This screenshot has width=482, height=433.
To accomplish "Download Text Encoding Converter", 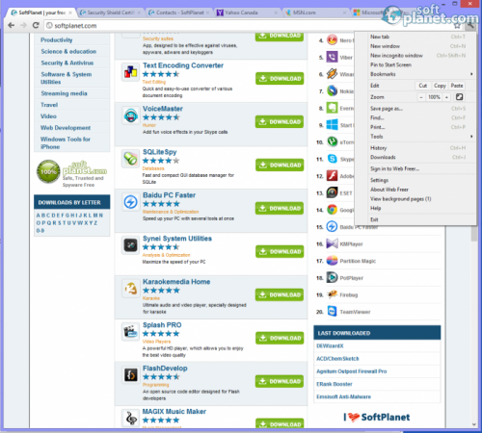I will (x=280, y=79).
